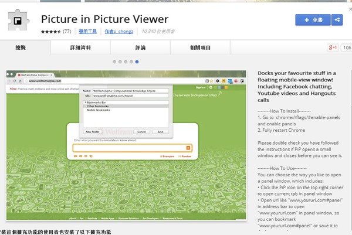This screenshot has width=352, height=235.
Task: Click the share icon beside the 免費 button
Action: pos(337,20)
